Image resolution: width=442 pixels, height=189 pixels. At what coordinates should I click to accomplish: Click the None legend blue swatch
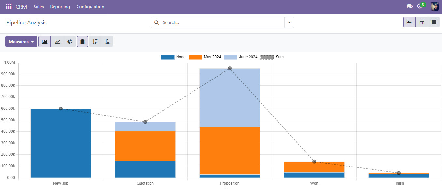[x=167, y=57]
